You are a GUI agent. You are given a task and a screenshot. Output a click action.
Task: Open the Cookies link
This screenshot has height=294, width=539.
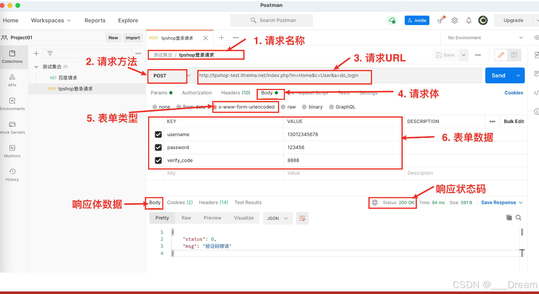coord(514,93)
